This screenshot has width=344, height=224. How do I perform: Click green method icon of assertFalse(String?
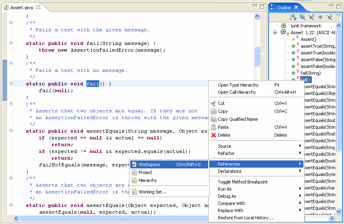click(x=293, y=60)
